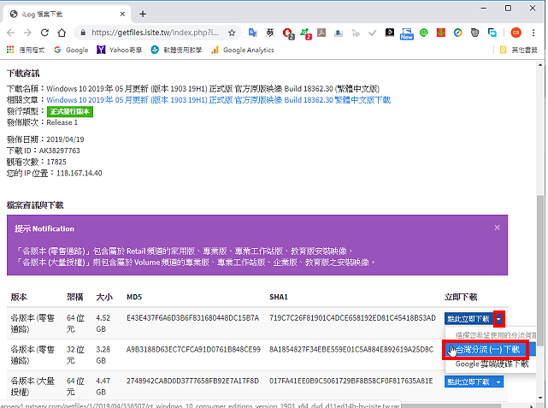Go forward to the next page
Screen dimensions: 548x408
27,33
